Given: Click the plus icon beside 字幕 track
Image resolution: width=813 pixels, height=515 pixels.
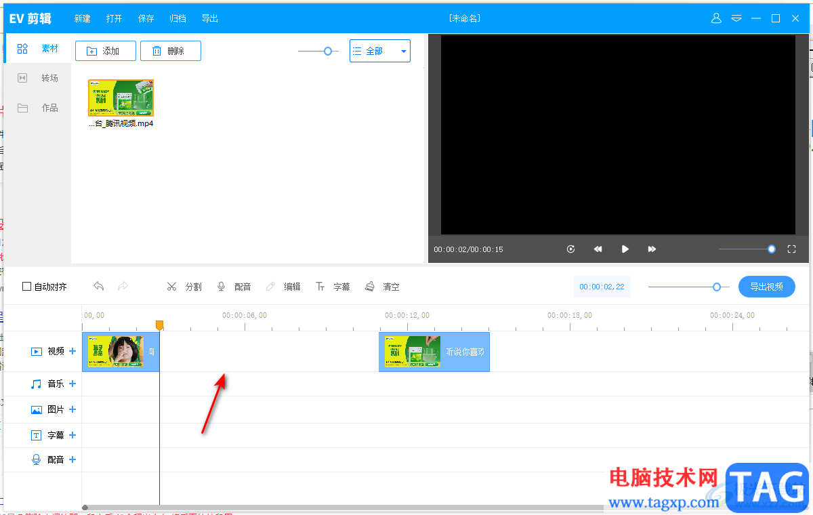Looking at the screenshot, I should coord(72,435).
